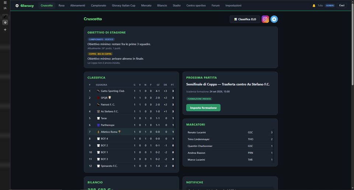
Task: Open Gloracy Italian Cup tab
Action: point(124,6)
